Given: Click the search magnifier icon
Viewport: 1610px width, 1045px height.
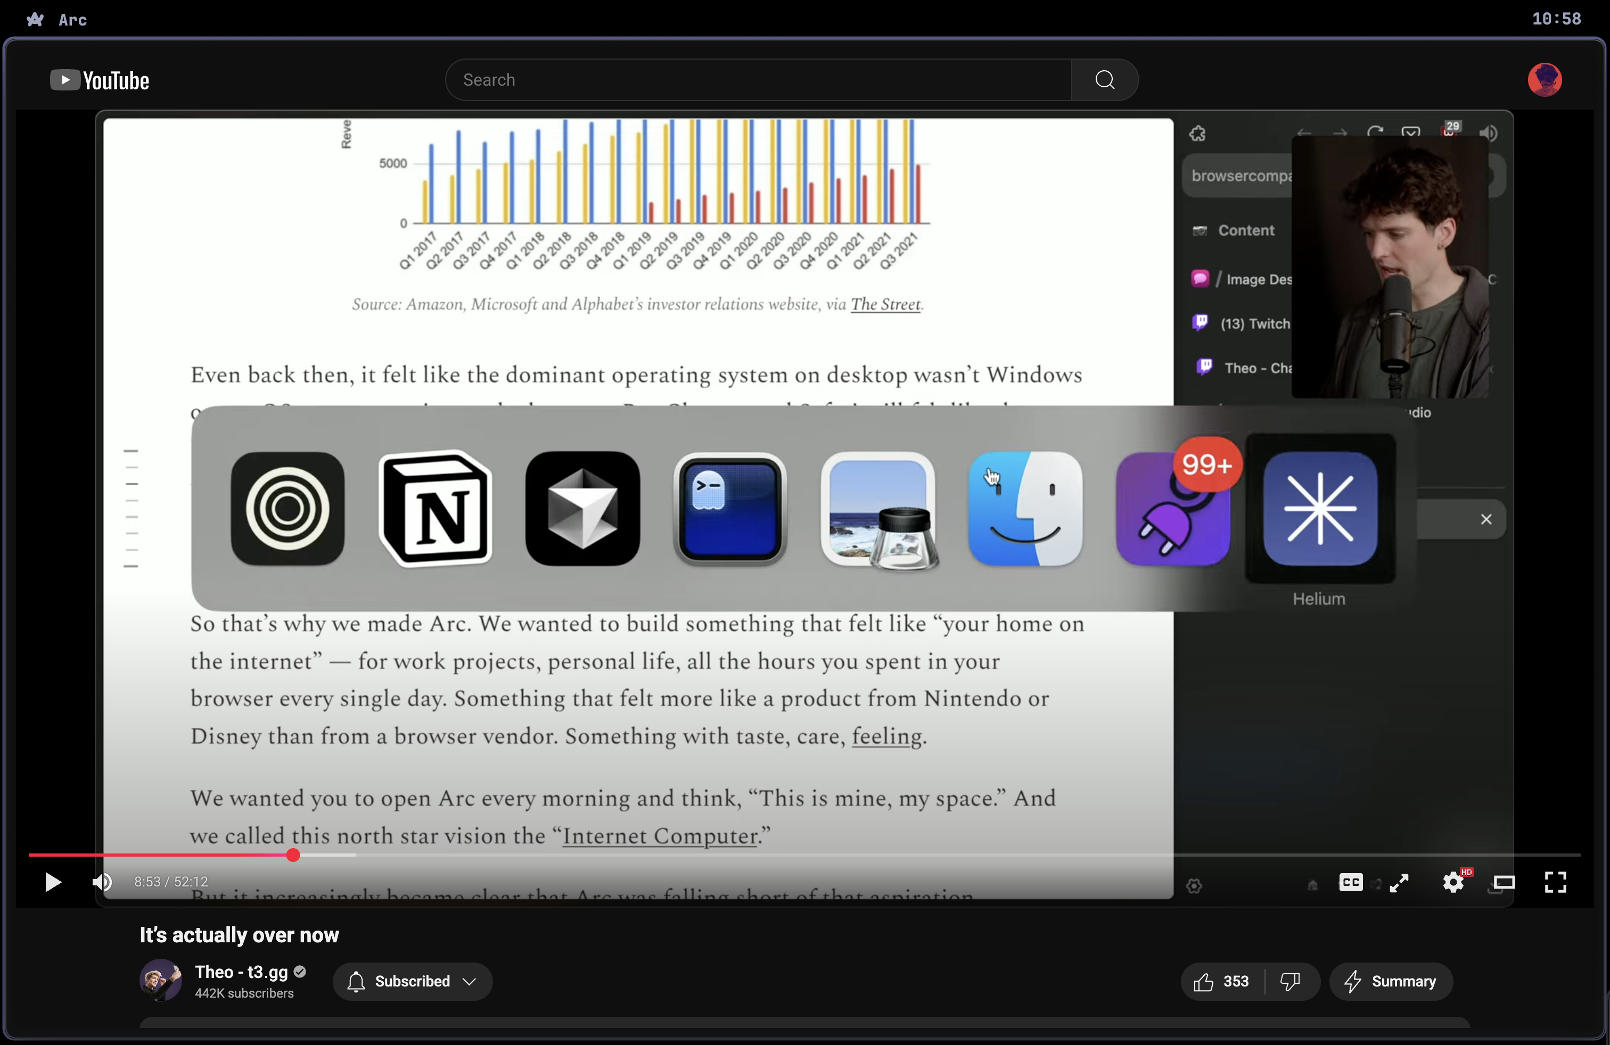Looking at the screenshot, I should (x=1104, y=79).
